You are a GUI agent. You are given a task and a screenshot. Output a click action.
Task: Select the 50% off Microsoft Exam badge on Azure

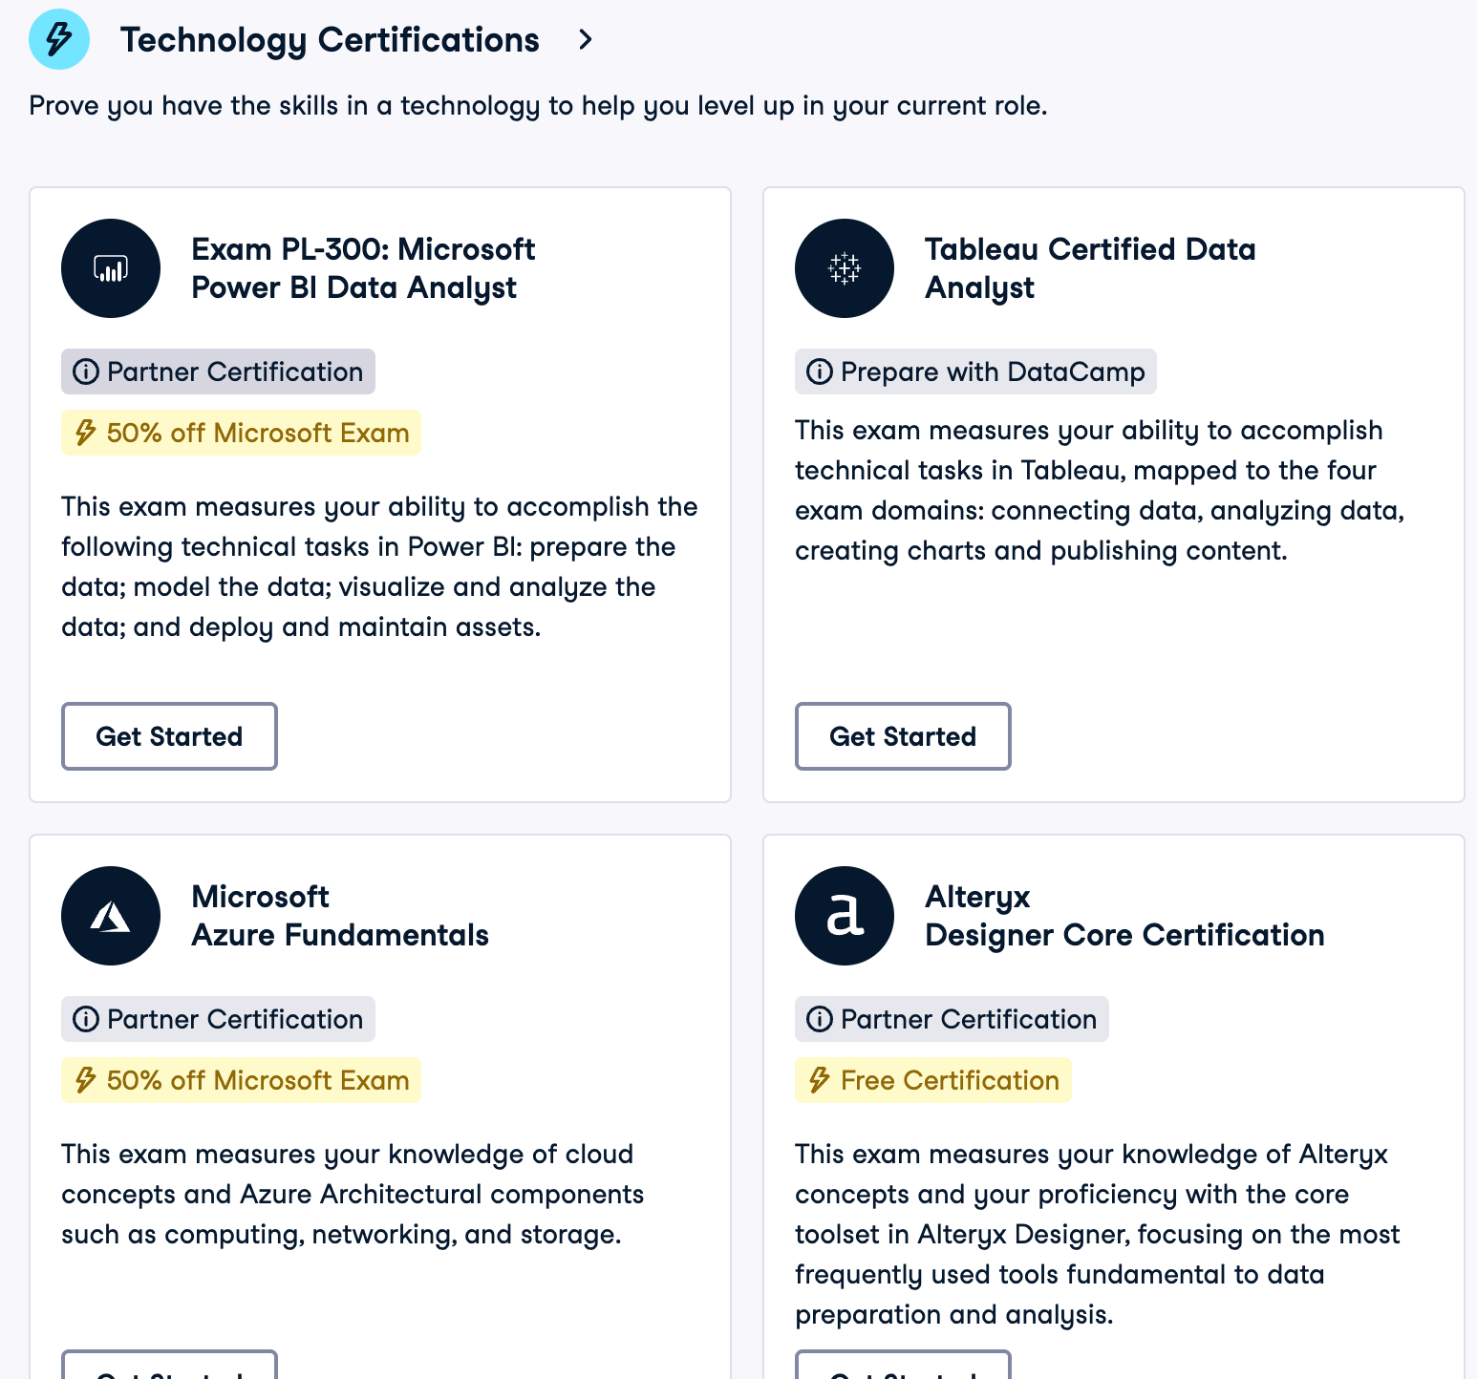coord(241,1080)
